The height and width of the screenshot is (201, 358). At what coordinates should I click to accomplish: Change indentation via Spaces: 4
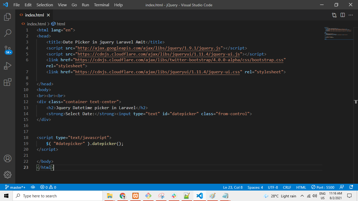(x=255, y=187)
